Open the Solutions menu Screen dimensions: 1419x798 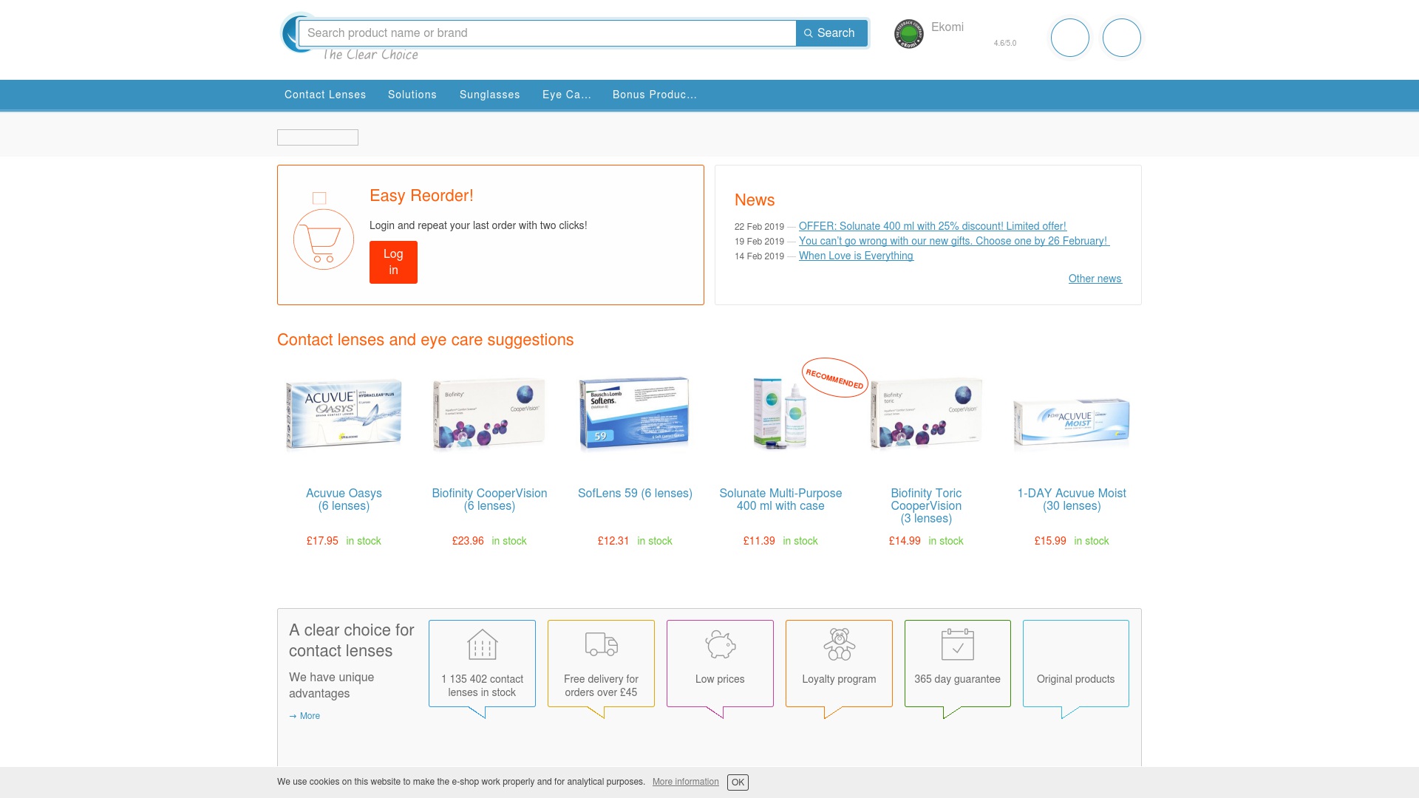pos(412,95)
